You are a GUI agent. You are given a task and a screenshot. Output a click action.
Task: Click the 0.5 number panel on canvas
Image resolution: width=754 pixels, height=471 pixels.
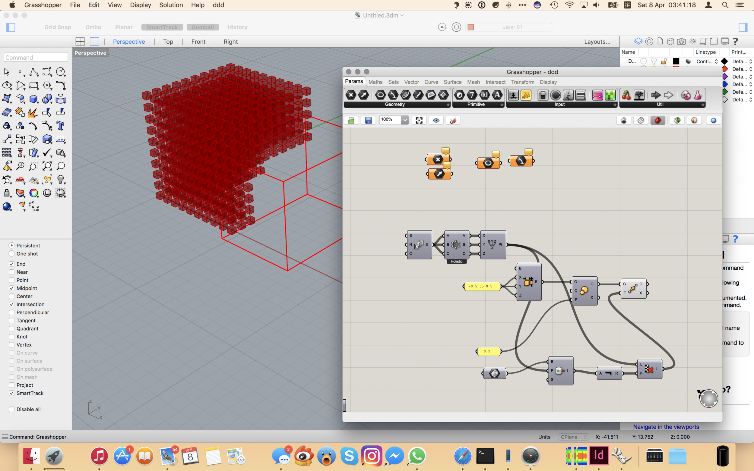point(488,351)
